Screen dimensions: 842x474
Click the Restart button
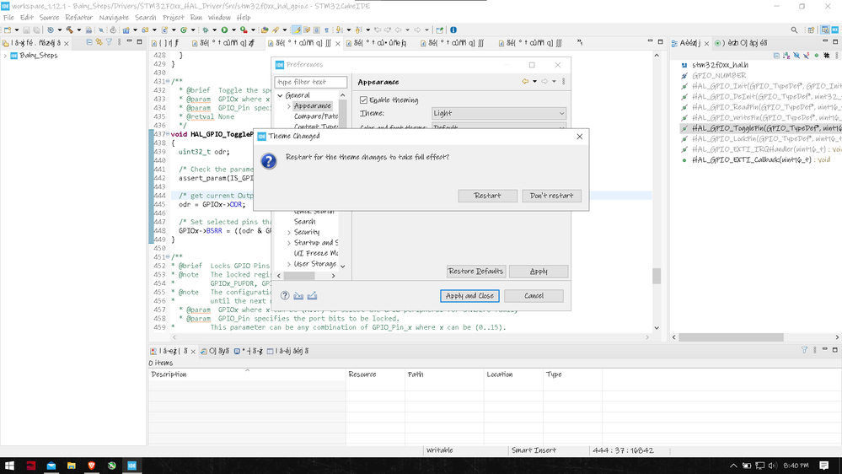pos(488,196)
